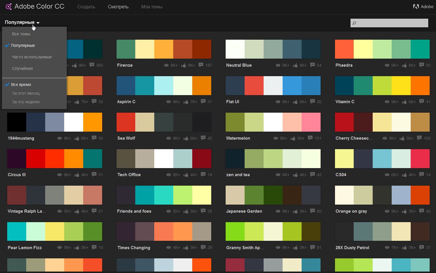Open the Japanese Garden theme title link
The image size is (436, 273).
pos(244,211)
